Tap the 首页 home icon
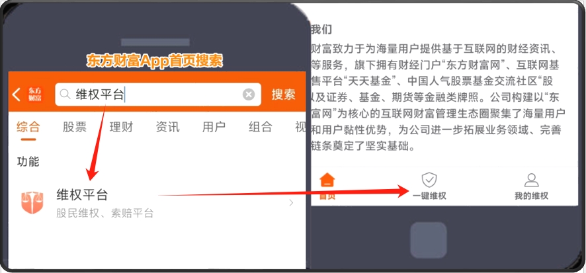This screenshot has height=273, width=586. point(327,180)
